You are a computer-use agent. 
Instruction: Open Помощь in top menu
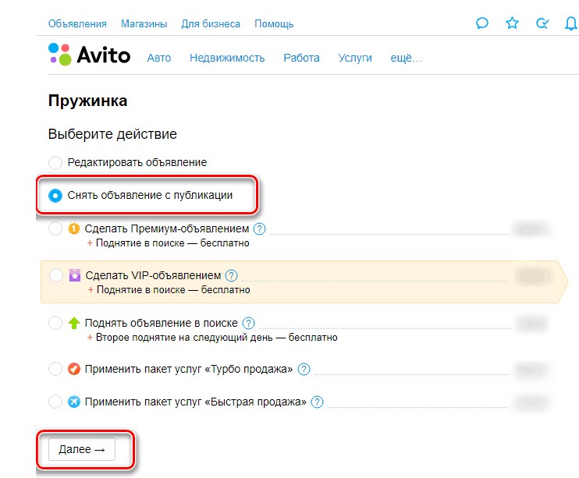click(x=274, y=24)
